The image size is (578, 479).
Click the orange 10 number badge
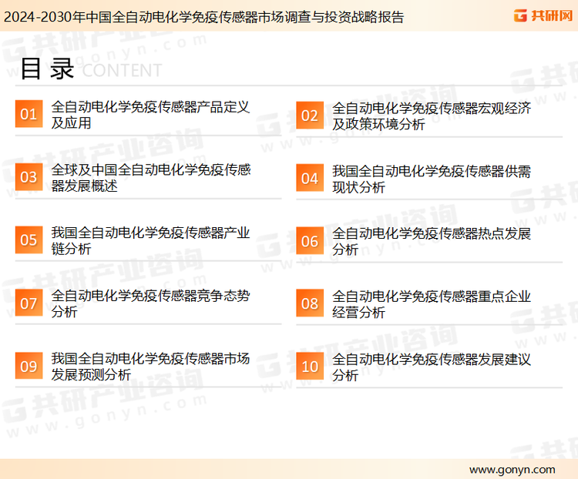point(310,367)
